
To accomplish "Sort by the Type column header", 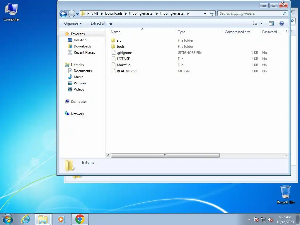I will coord(199,32).
